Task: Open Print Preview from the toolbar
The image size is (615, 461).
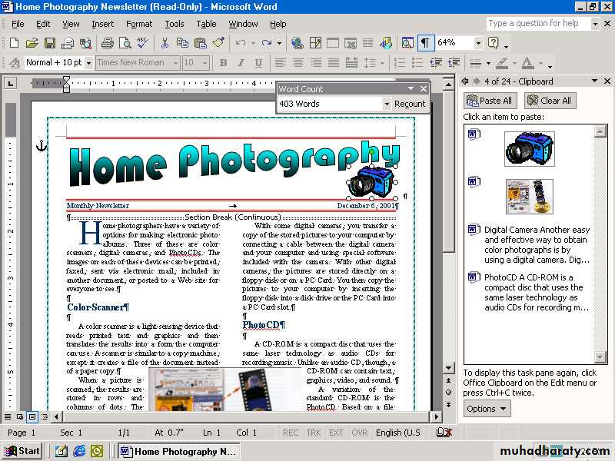Action: 125,43
